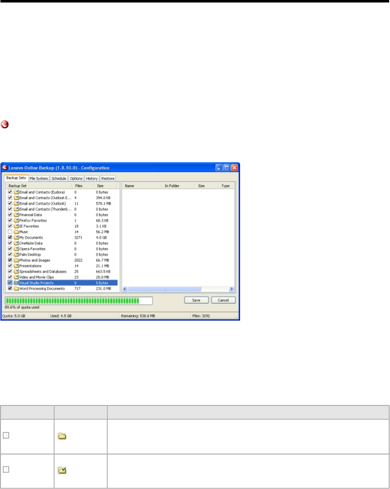Click the Presentations folder icon
The image size is (390, 489).
pos(16,266)
